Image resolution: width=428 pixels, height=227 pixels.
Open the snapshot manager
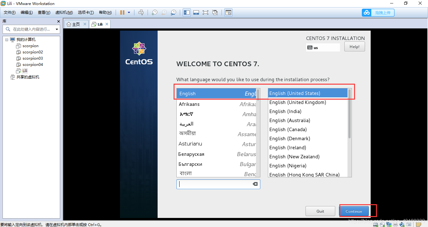[x=173, y=12]
